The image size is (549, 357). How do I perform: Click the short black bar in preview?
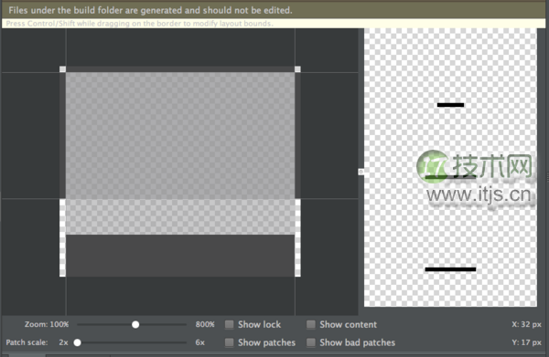tap(450, 105)
